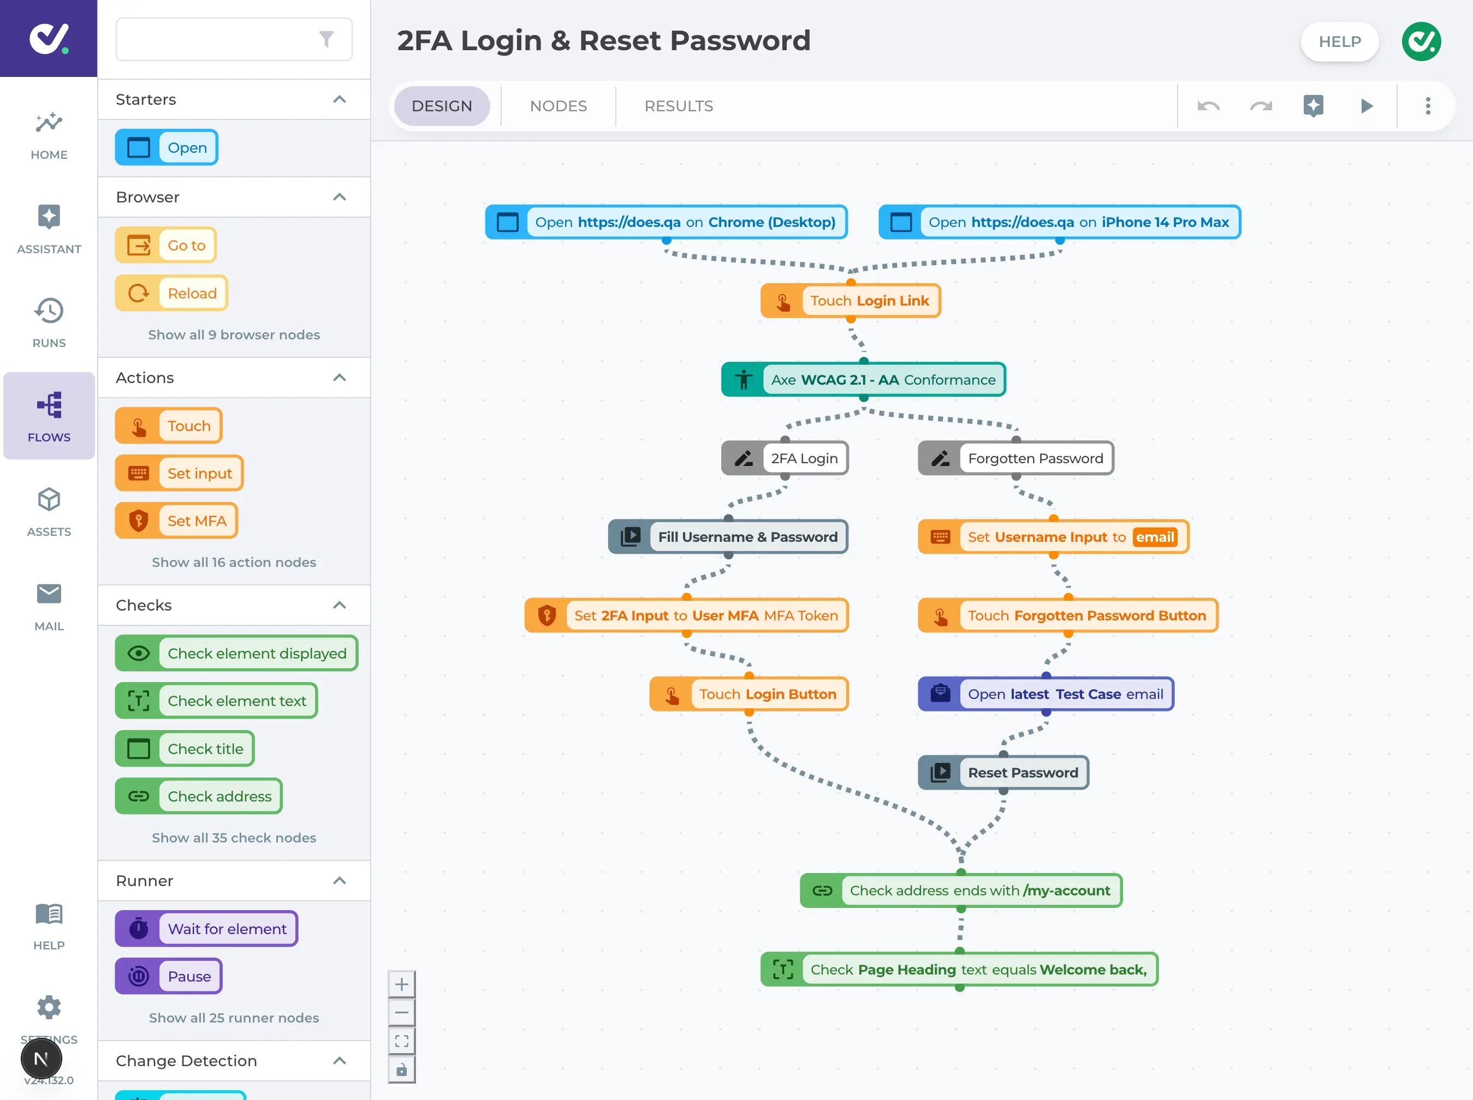Toggle the canvas lock control
This screenshot has width=1473, height=1100.
401,1069
